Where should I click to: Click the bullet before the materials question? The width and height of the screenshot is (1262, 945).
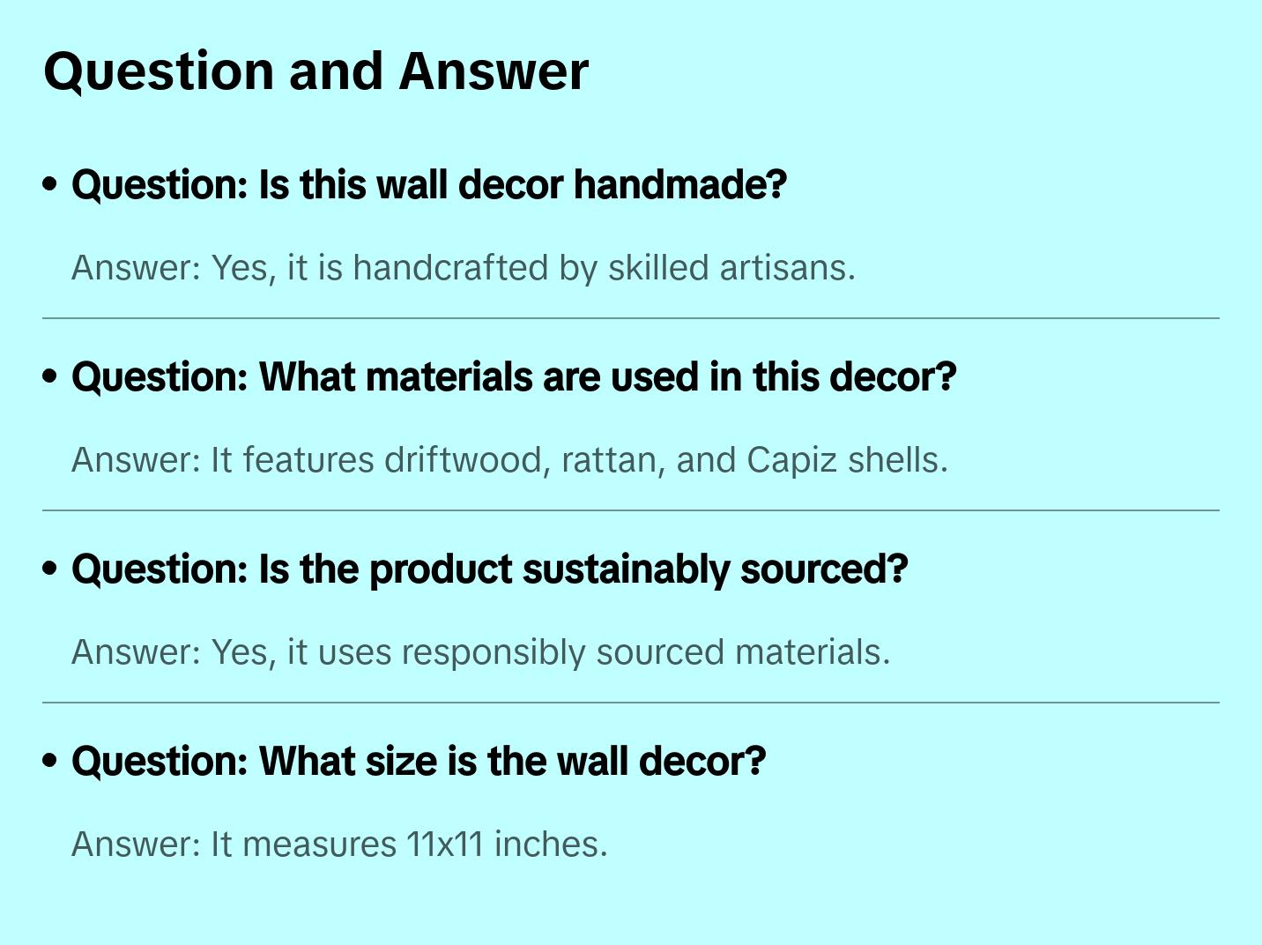click(50, 377)
